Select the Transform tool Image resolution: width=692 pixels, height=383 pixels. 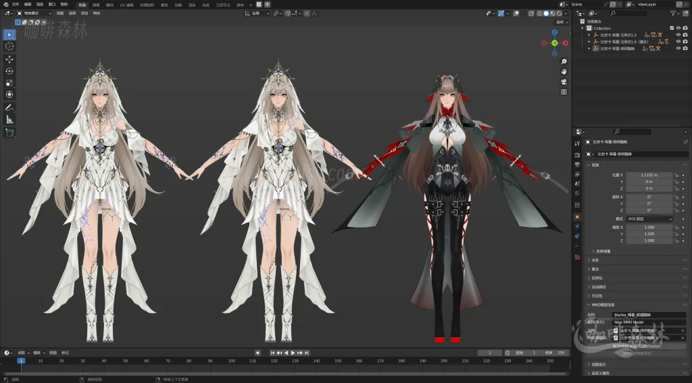tap(9, 95)
